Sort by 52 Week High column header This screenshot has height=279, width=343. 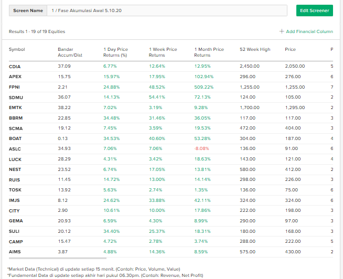click(x=255, y=50)
